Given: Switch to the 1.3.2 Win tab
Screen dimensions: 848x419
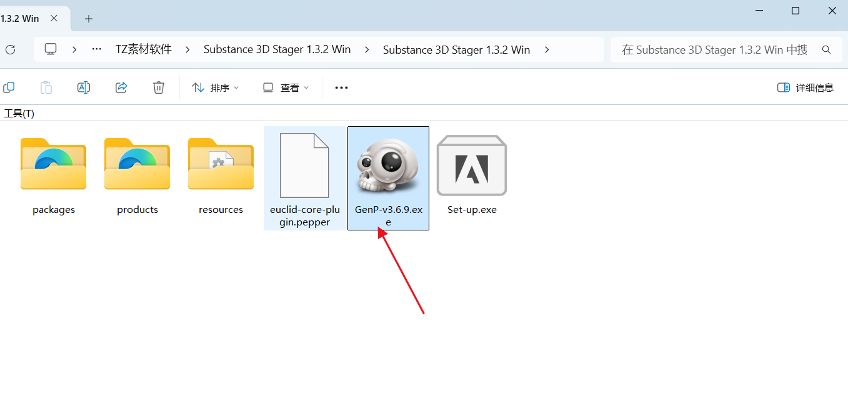Looking at the screenshot, I should click(20, 18).
